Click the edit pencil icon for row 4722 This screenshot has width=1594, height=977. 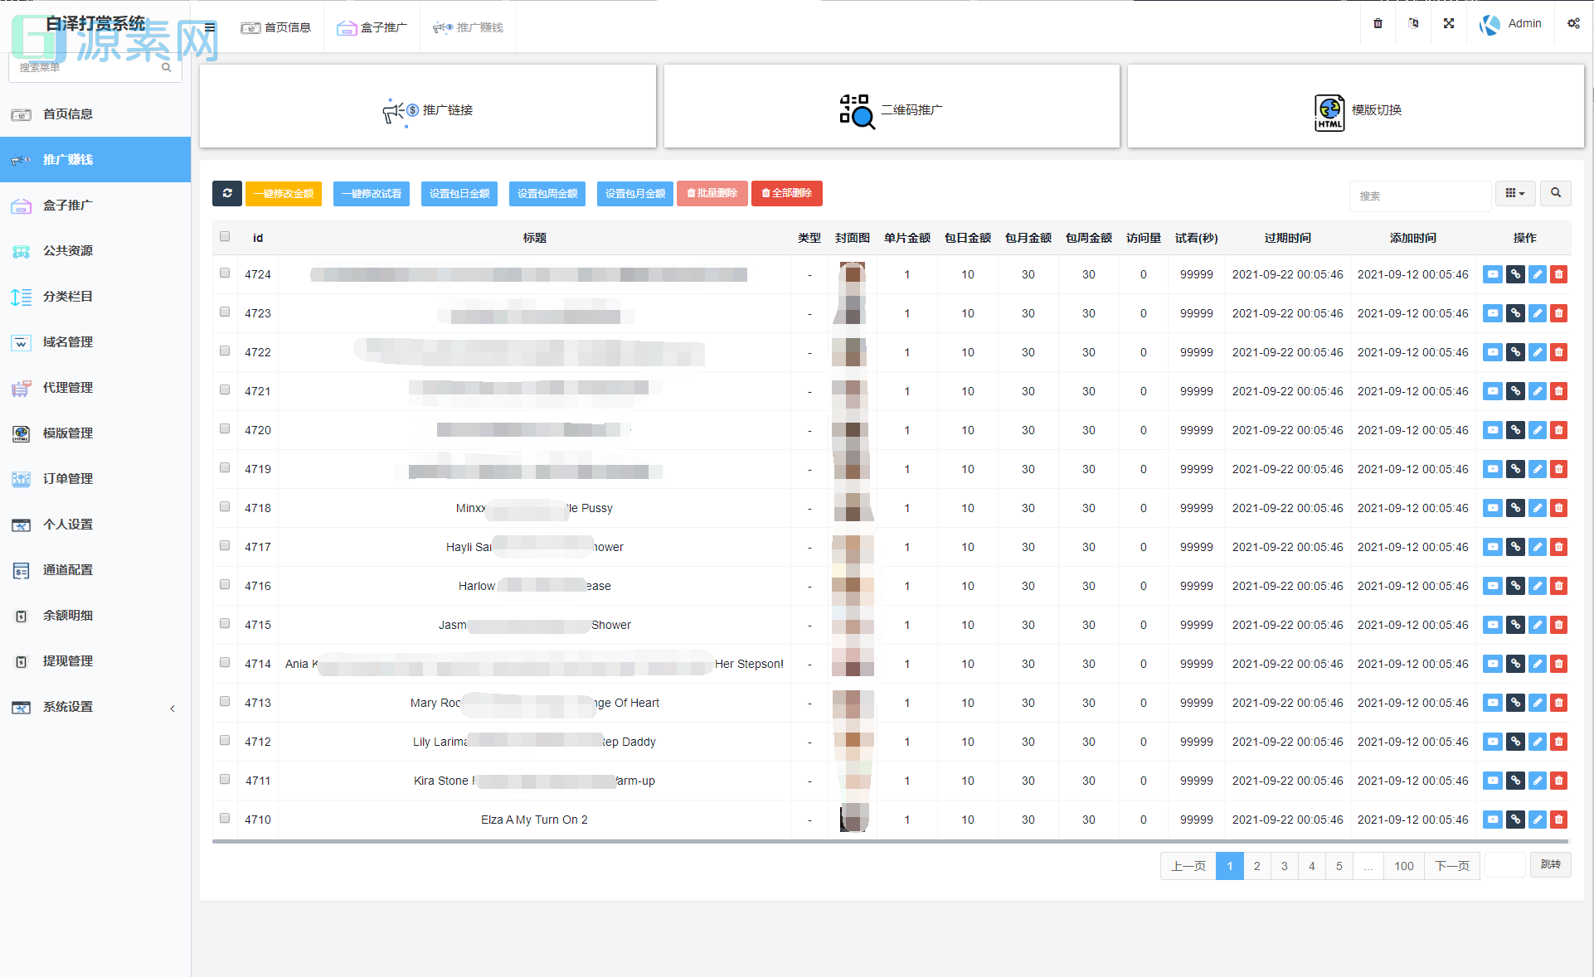click(x=1537, y=352)
